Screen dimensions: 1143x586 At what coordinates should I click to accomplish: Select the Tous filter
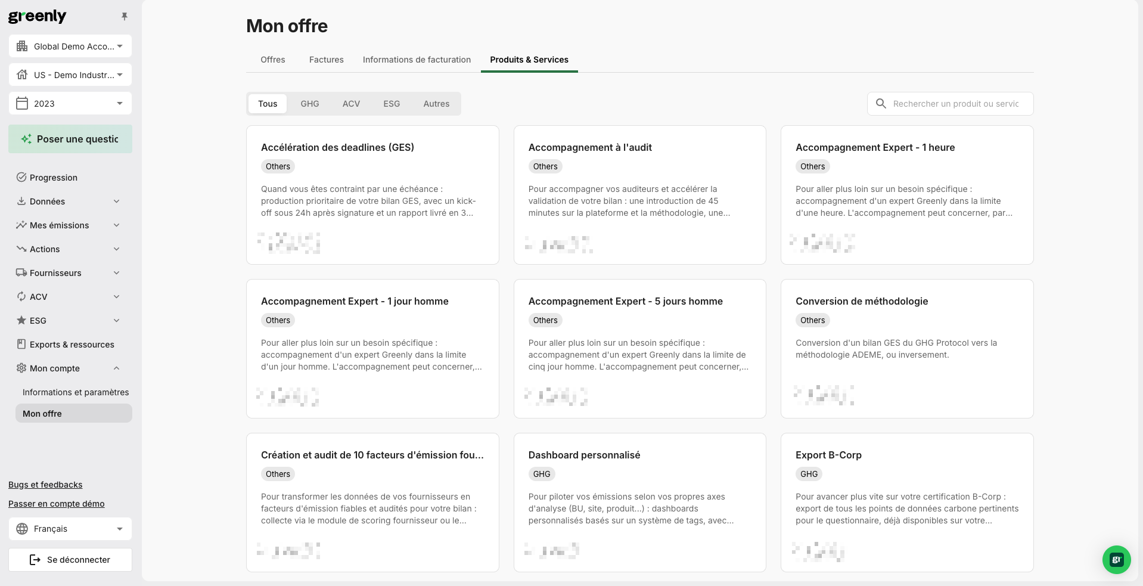pos(268,104)
